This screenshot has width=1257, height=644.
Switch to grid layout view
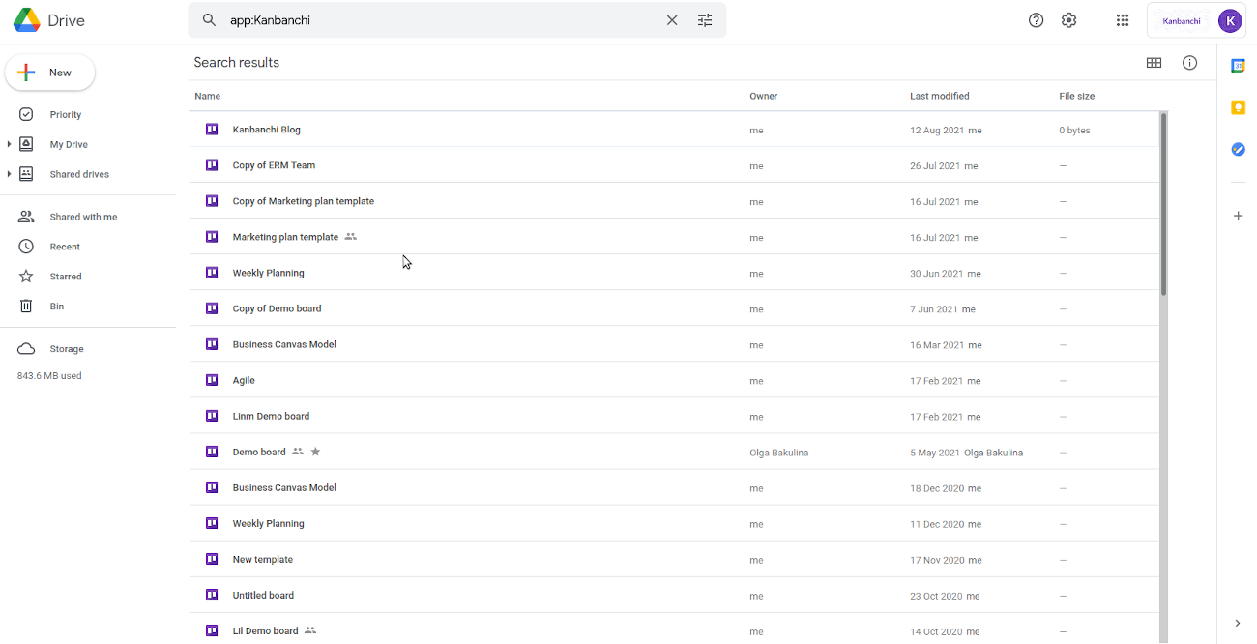coord(1154,63)
